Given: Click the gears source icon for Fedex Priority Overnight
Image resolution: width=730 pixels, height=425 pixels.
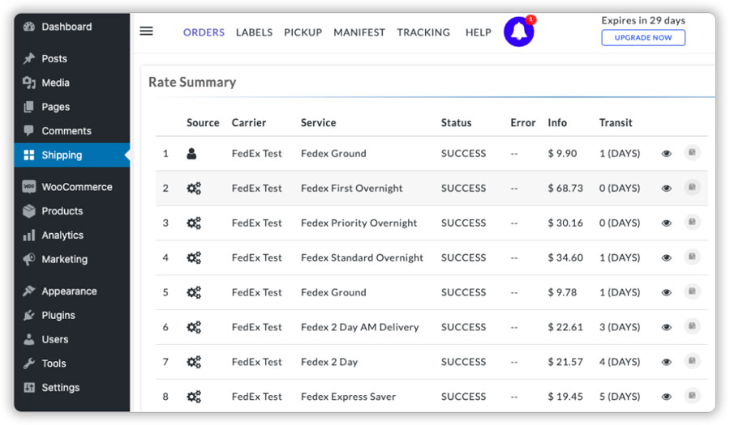Looking at the screenshot, I should (x=194, y=223).
